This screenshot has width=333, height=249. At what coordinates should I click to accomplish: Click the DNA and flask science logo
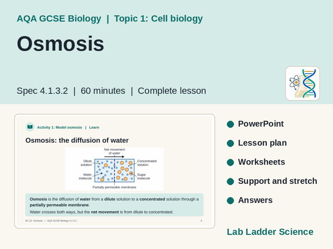click(303, 83)
